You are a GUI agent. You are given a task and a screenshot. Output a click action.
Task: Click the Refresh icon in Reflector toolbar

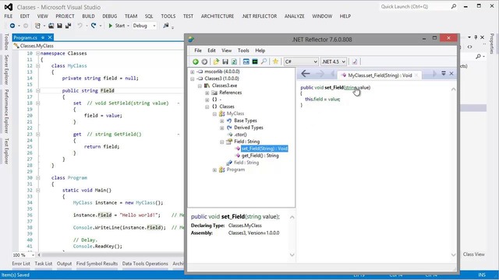[x=234, y=61]
